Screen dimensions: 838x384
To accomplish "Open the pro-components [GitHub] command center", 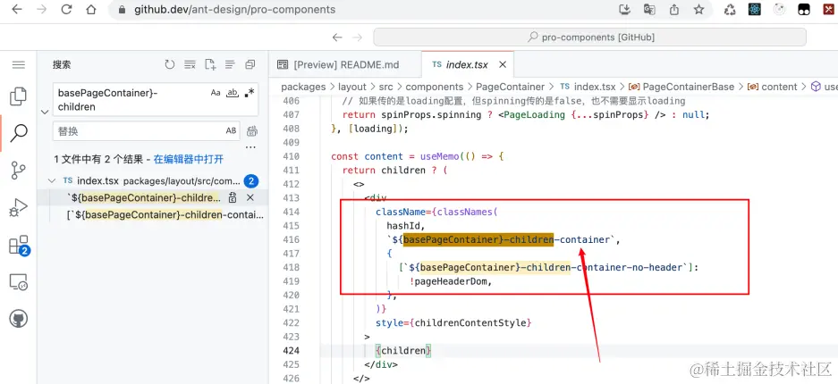I will [590, 38].
